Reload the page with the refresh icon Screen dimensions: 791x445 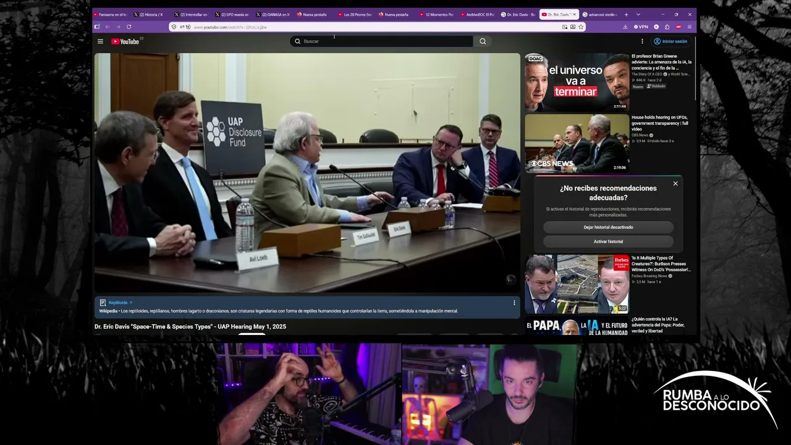coord(129,27)
